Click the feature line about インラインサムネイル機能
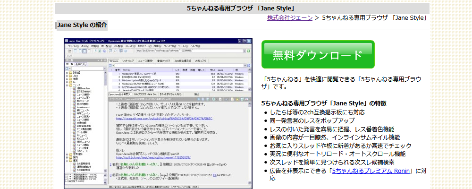The image size is (472, 189). [x=335, y=137]
